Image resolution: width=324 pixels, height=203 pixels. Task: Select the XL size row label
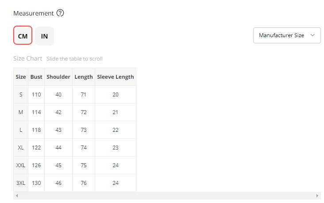click(21, 148)
